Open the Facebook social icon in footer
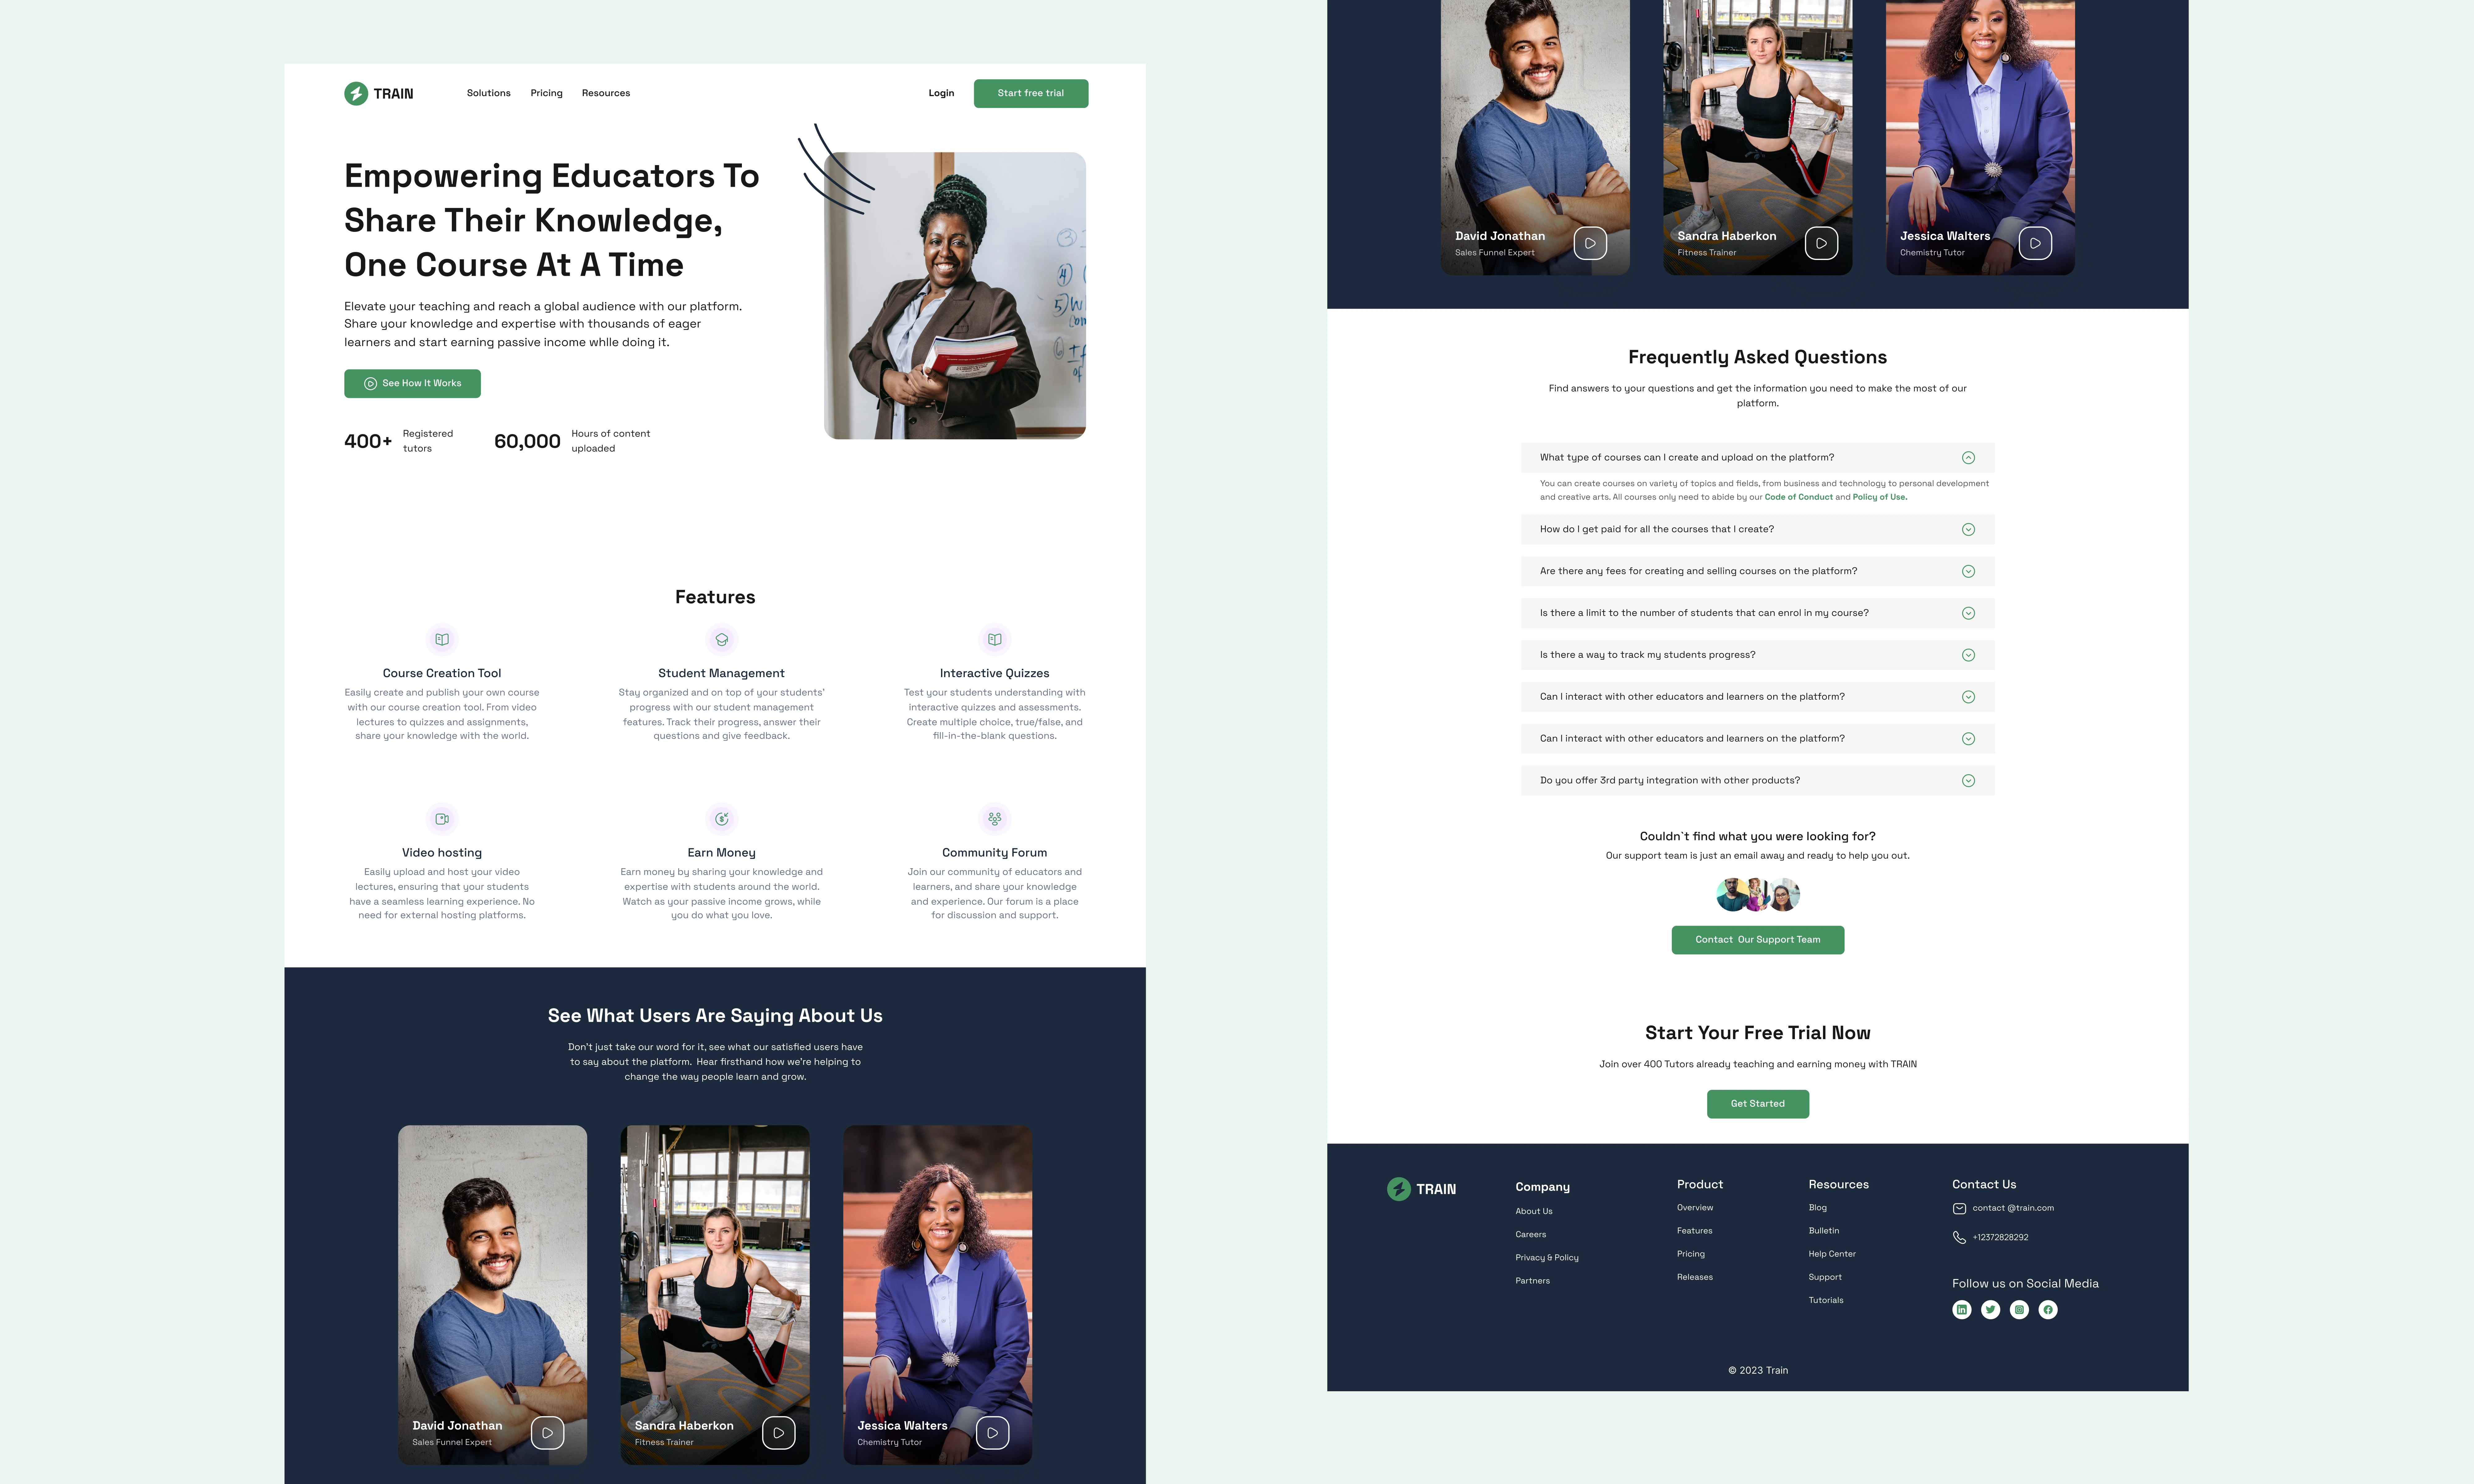 2048,1310
